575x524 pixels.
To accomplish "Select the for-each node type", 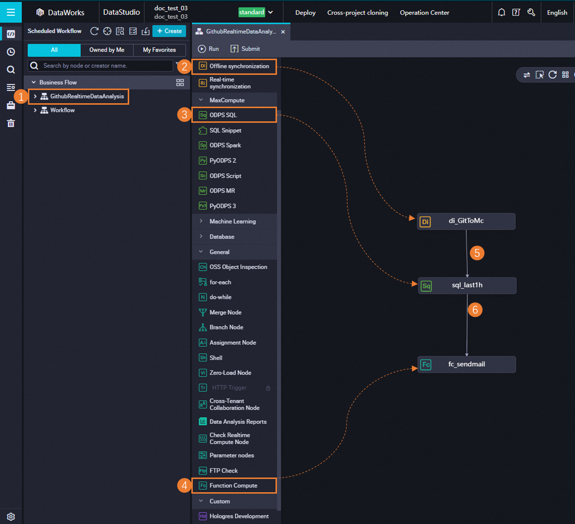I will (234, 282).
